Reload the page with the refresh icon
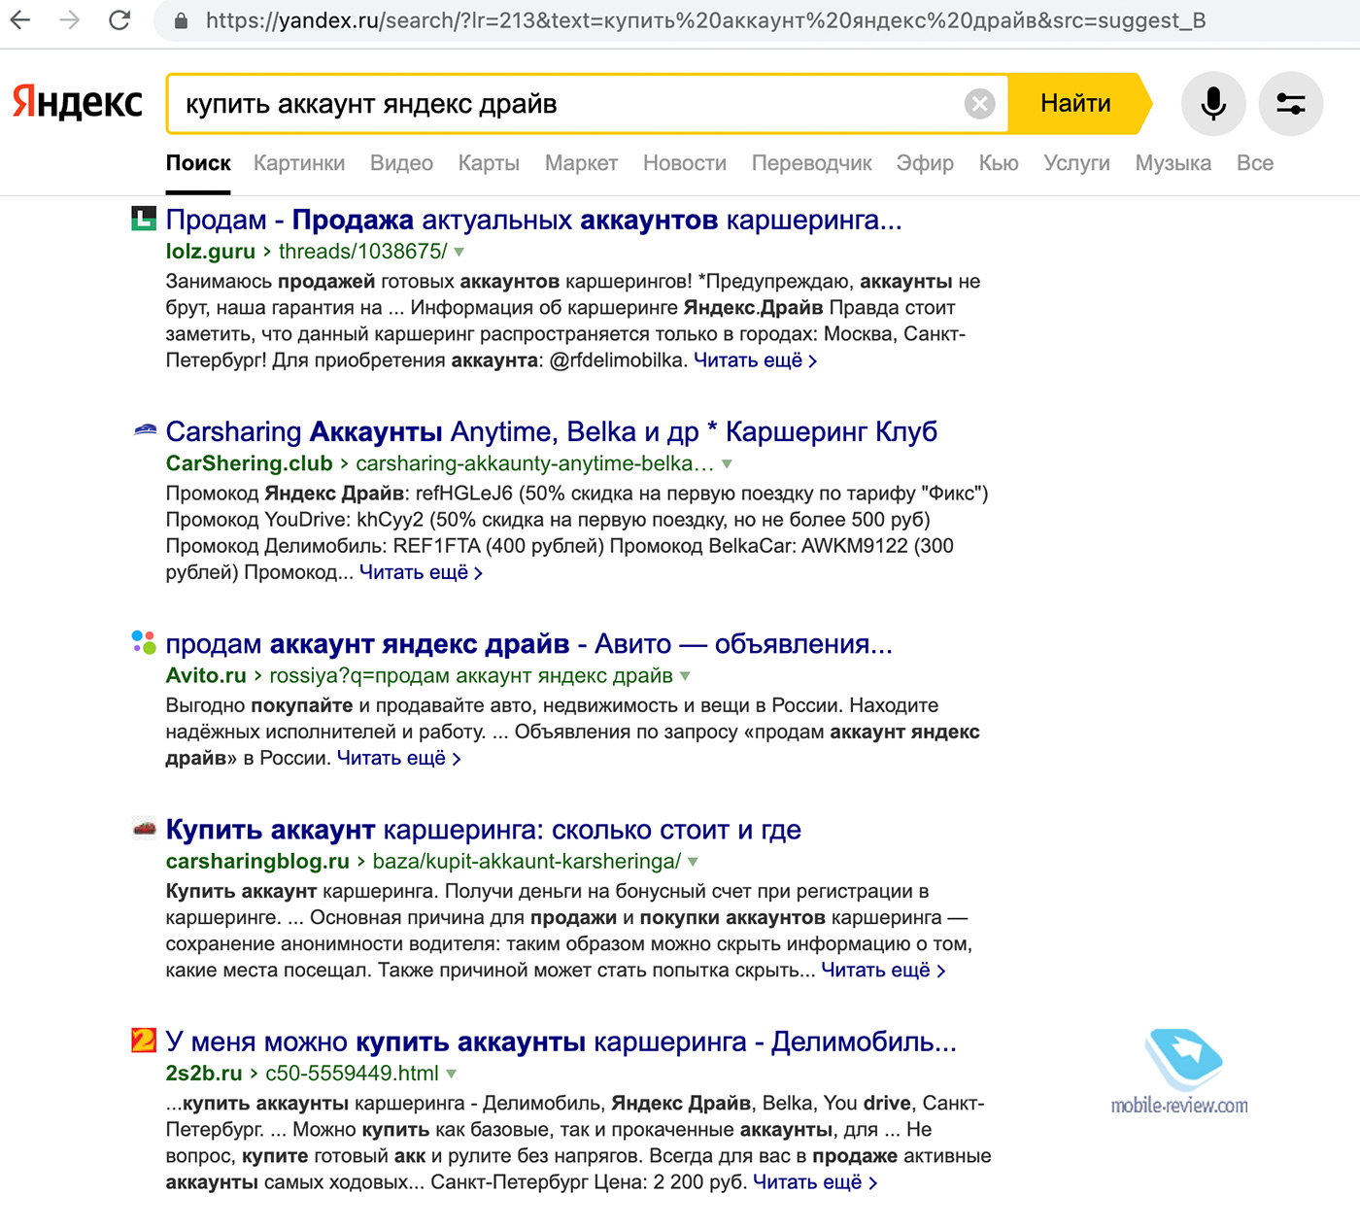Screen dimensions: 1360x1229 click(x=119, y=19)
